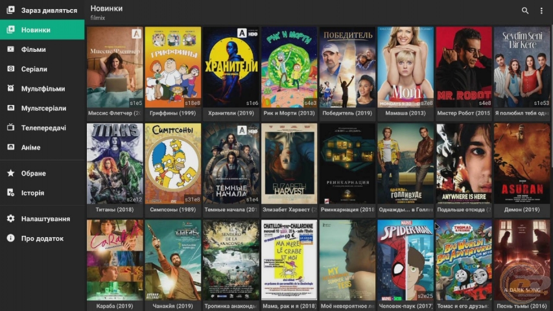Open Мамаша (2013) poster
553x311 pixels.
click(x=406, y=67)
